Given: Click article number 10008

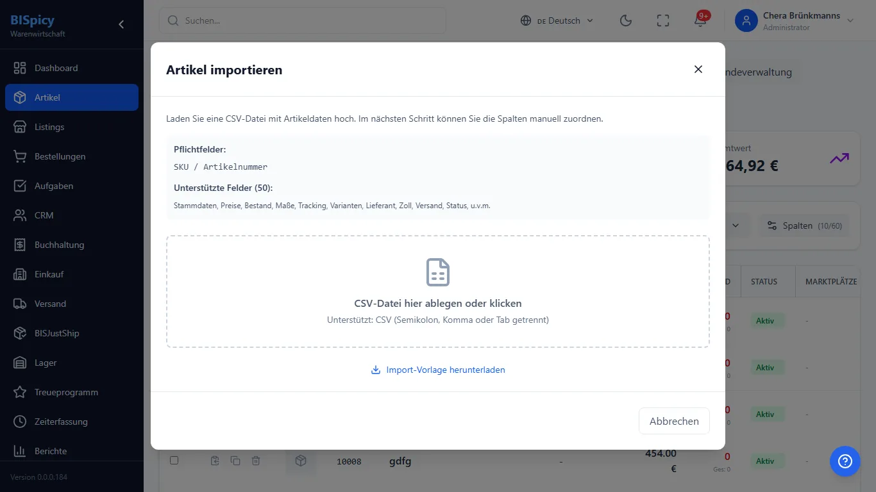Looking at the screenshot, I should (x=349, y=461).
